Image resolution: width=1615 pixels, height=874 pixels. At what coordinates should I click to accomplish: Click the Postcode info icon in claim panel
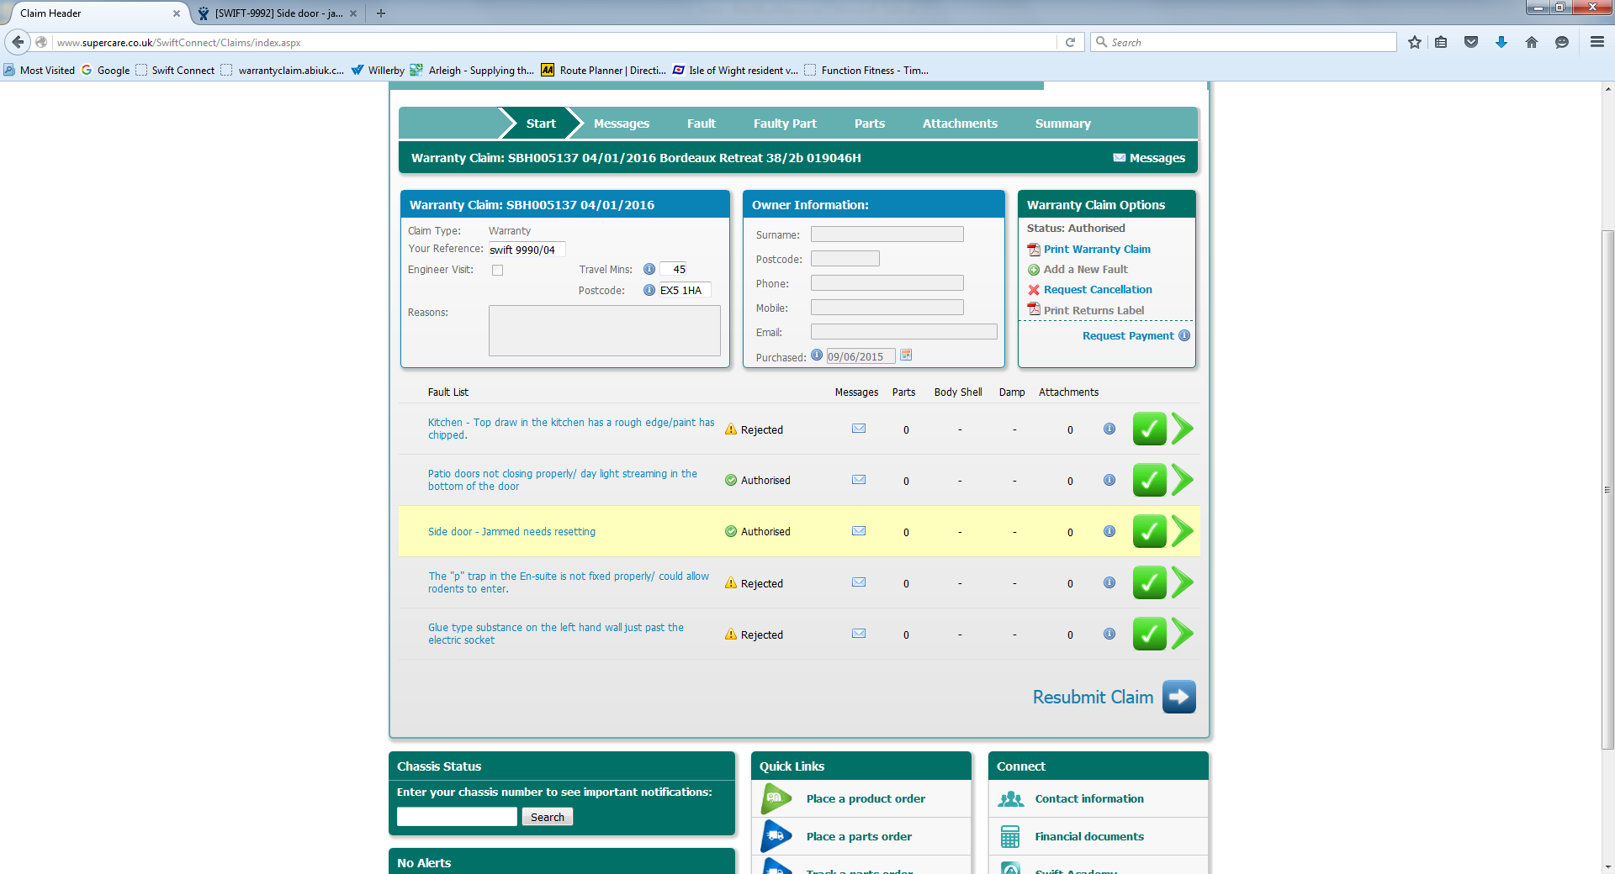pos(649,291)
